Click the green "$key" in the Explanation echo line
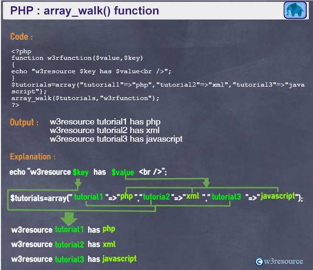Image resolution: width=313 pixels, height=270 pixels. [81, 172]
